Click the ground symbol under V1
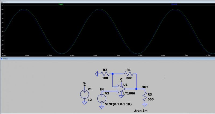 pos(84,102)
